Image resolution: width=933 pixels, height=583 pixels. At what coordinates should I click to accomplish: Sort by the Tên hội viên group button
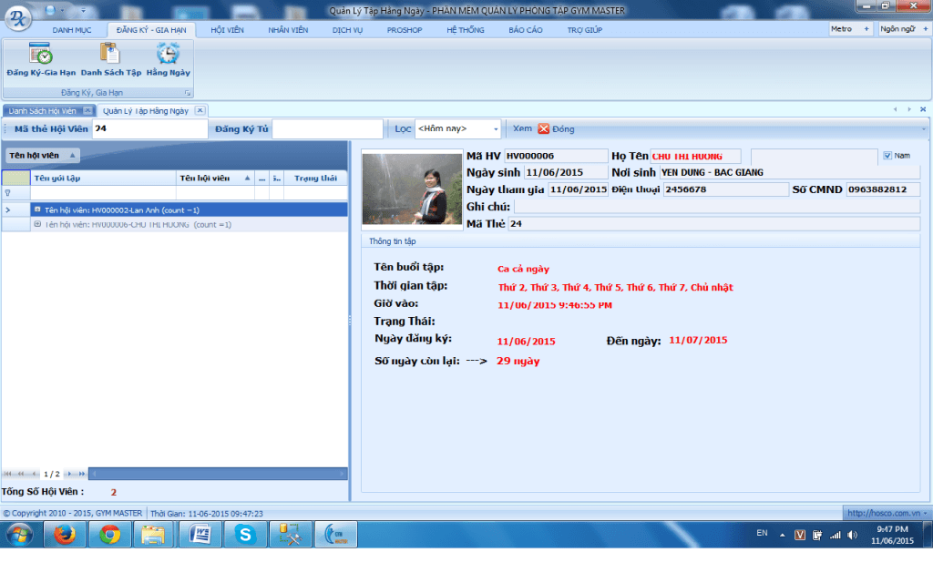click(x=43, y=156)
